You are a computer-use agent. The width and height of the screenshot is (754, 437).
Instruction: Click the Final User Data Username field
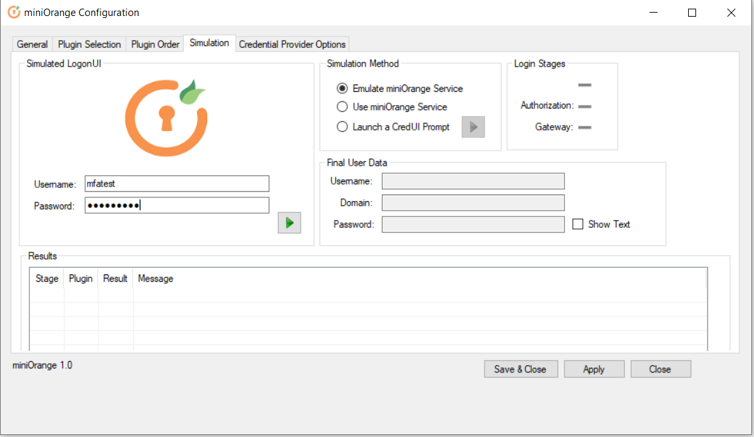coord(473,181)
